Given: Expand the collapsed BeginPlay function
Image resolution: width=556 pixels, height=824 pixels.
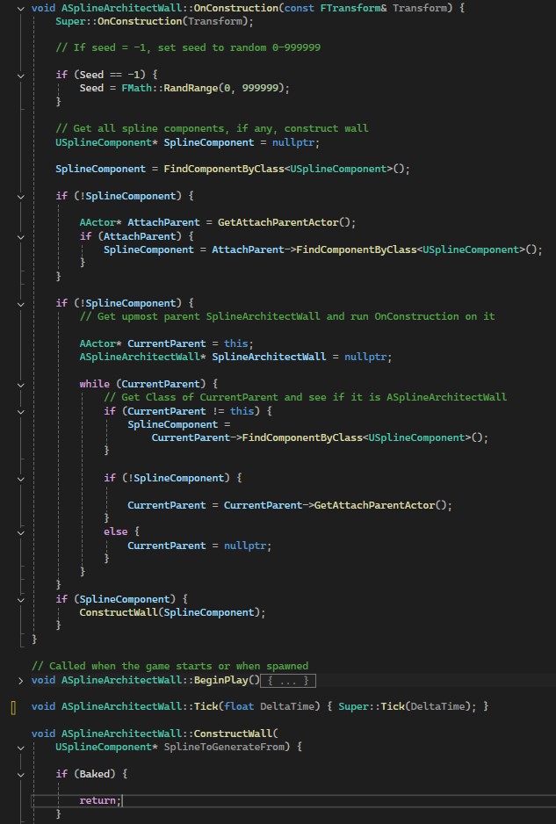Looking at the screenshot, I should (x=20, y=680).
